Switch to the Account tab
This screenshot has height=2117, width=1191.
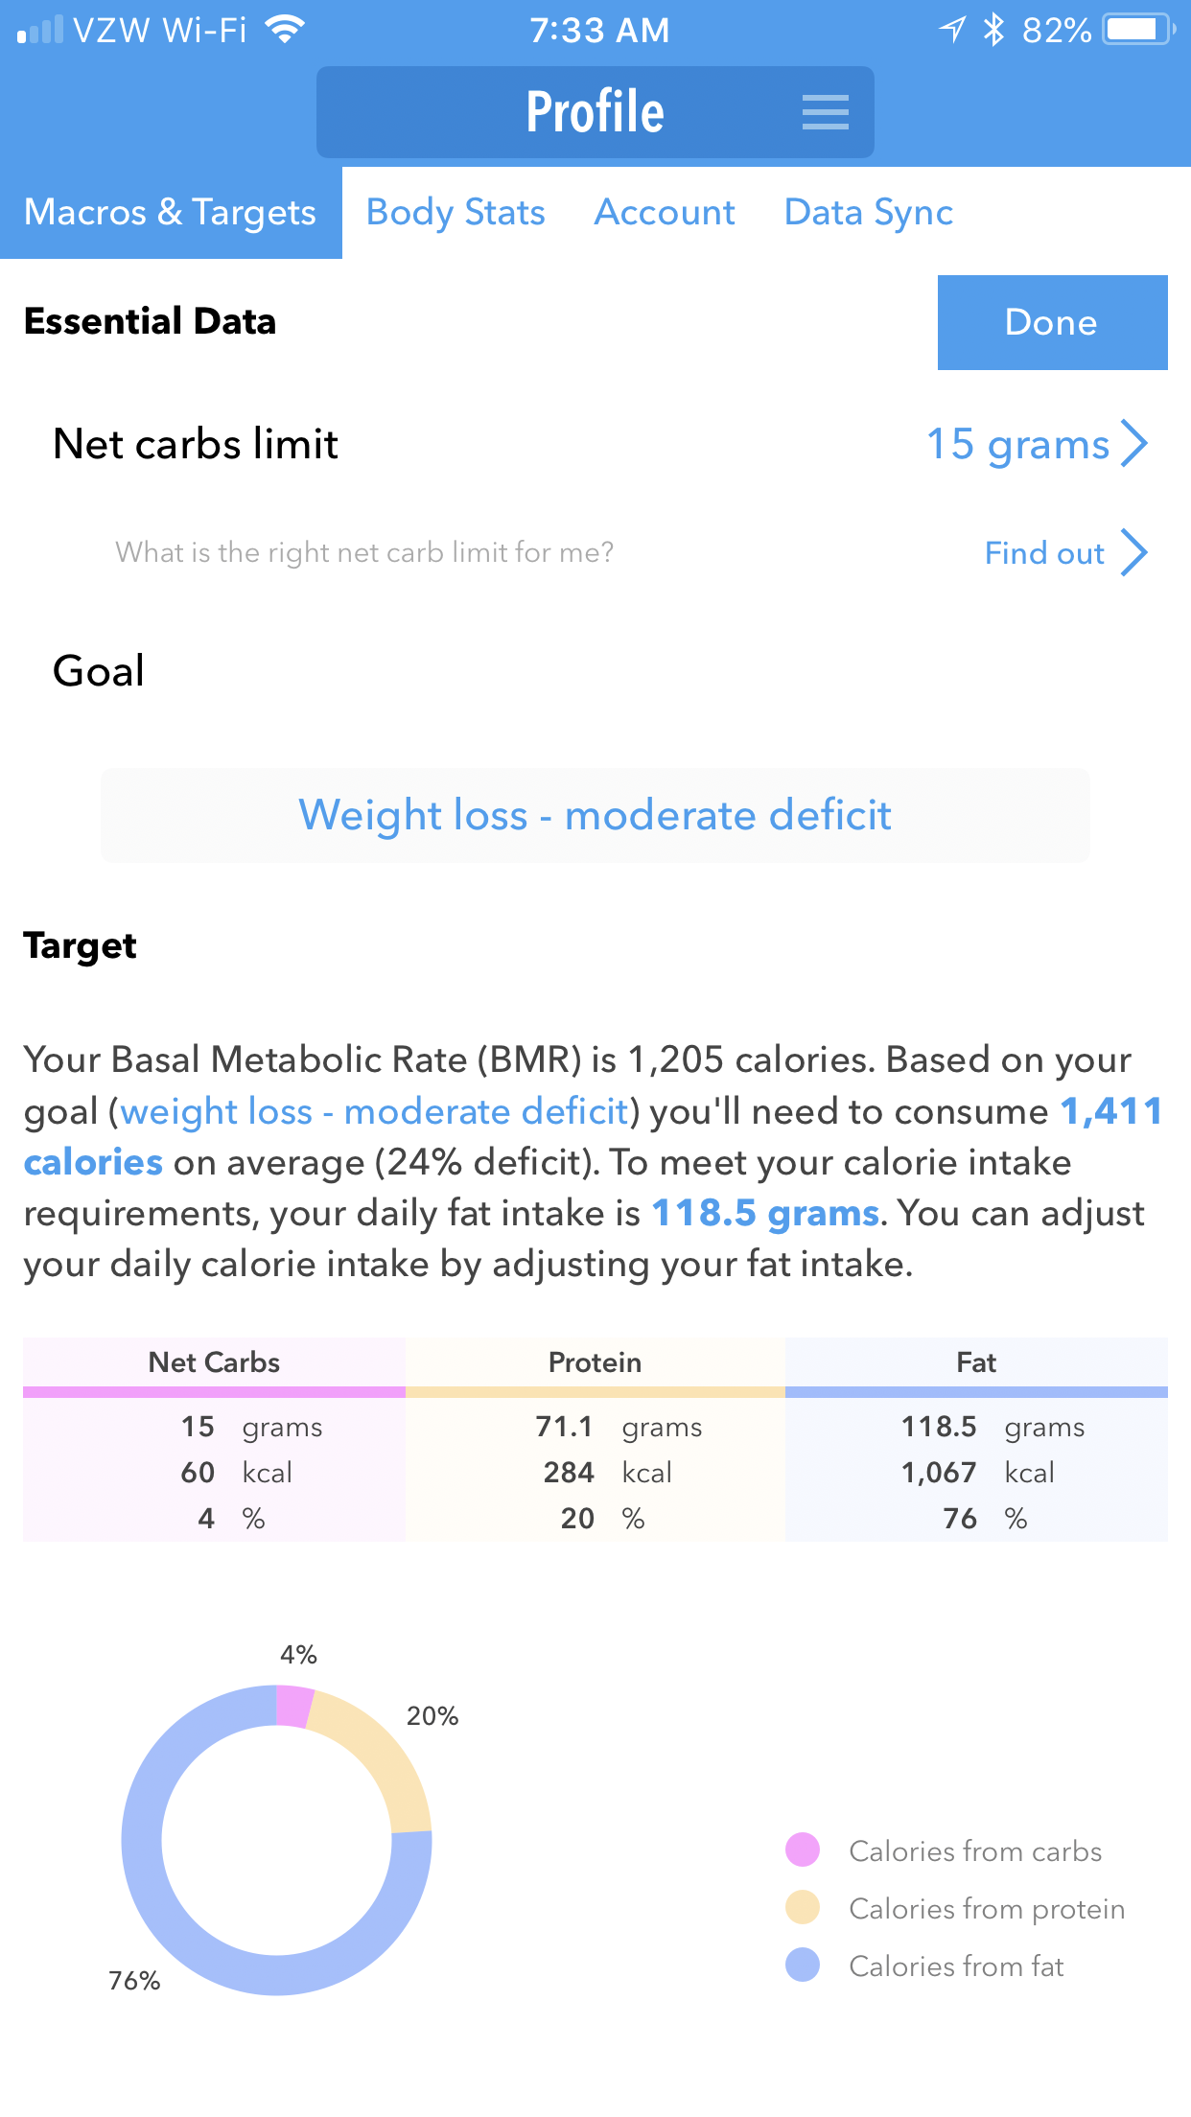tap(665, 212)
